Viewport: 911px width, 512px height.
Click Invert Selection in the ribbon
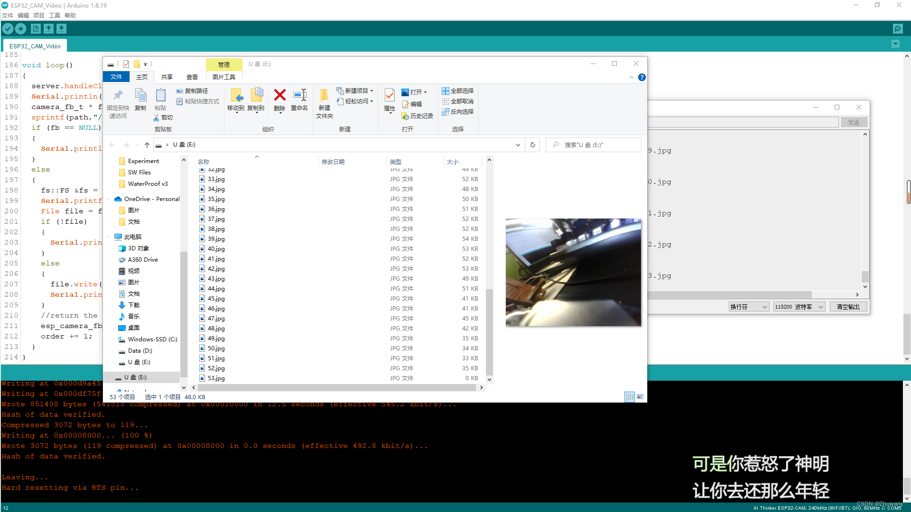(x=457, y=112)
